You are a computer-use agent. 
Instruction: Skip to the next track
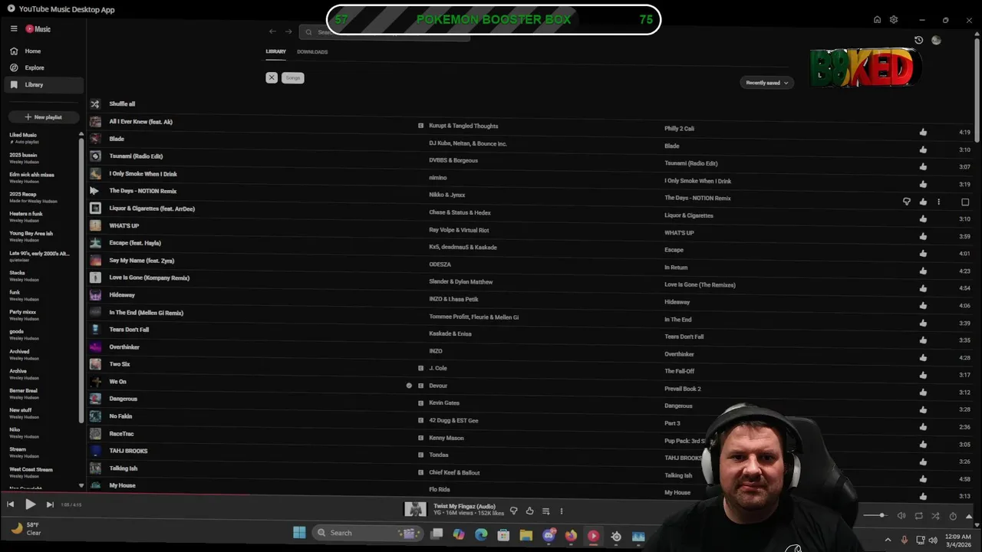(x=50, y=504)
